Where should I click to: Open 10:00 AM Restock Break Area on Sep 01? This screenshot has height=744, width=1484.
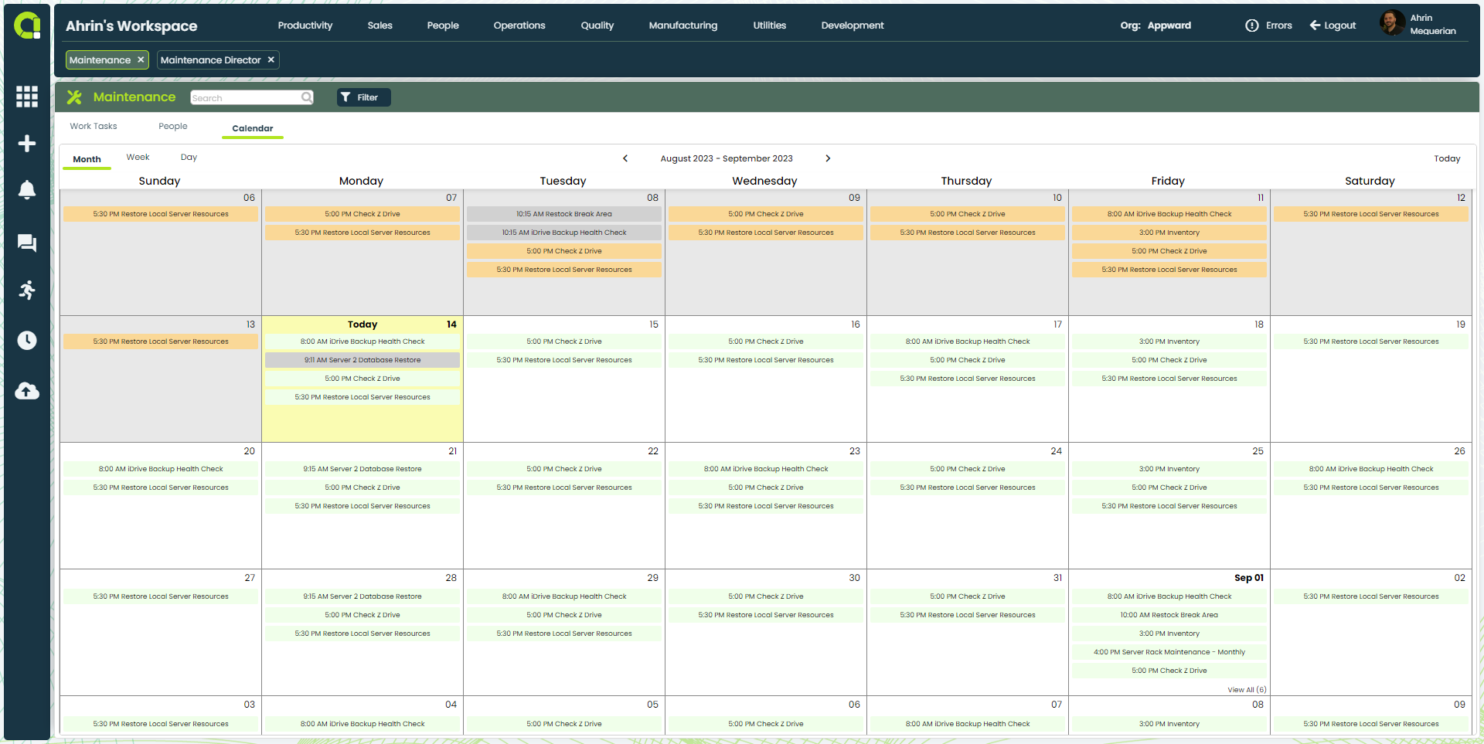[1169, 615]
